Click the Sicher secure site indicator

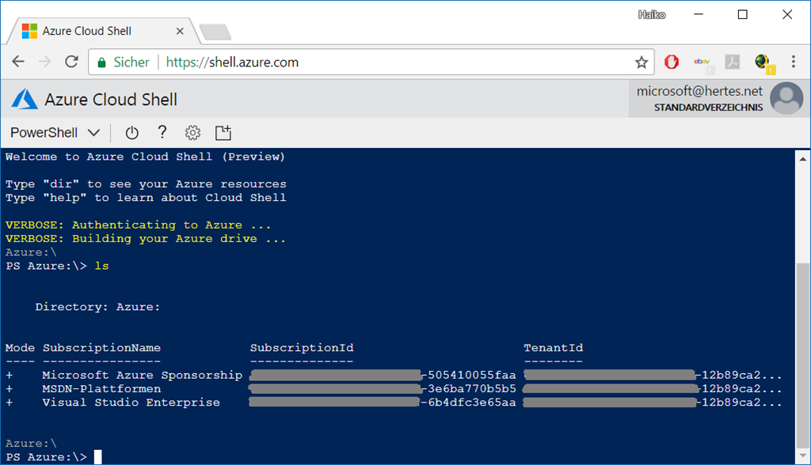tap(123, 62)
